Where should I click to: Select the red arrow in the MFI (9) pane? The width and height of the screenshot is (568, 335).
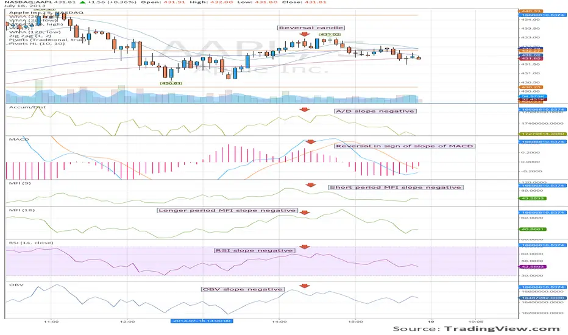pyautogui.click(x=310, y=185)
